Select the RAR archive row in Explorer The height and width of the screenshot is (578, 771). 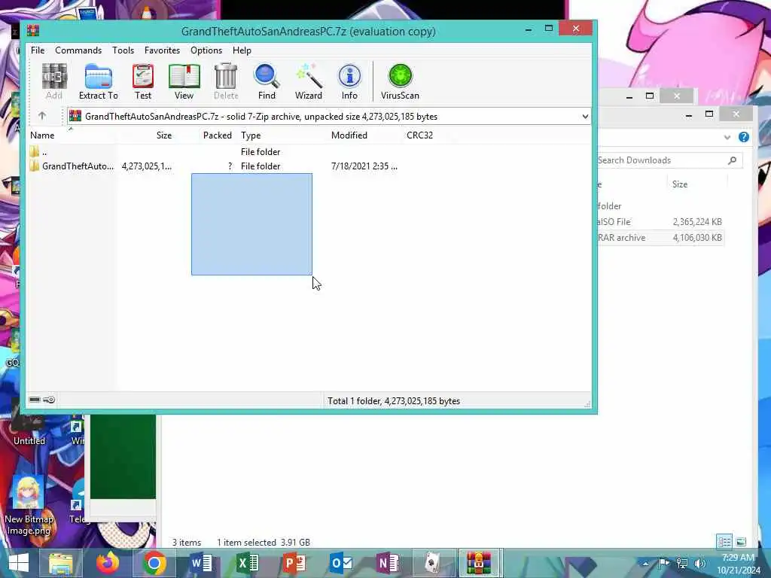(660, 237)
